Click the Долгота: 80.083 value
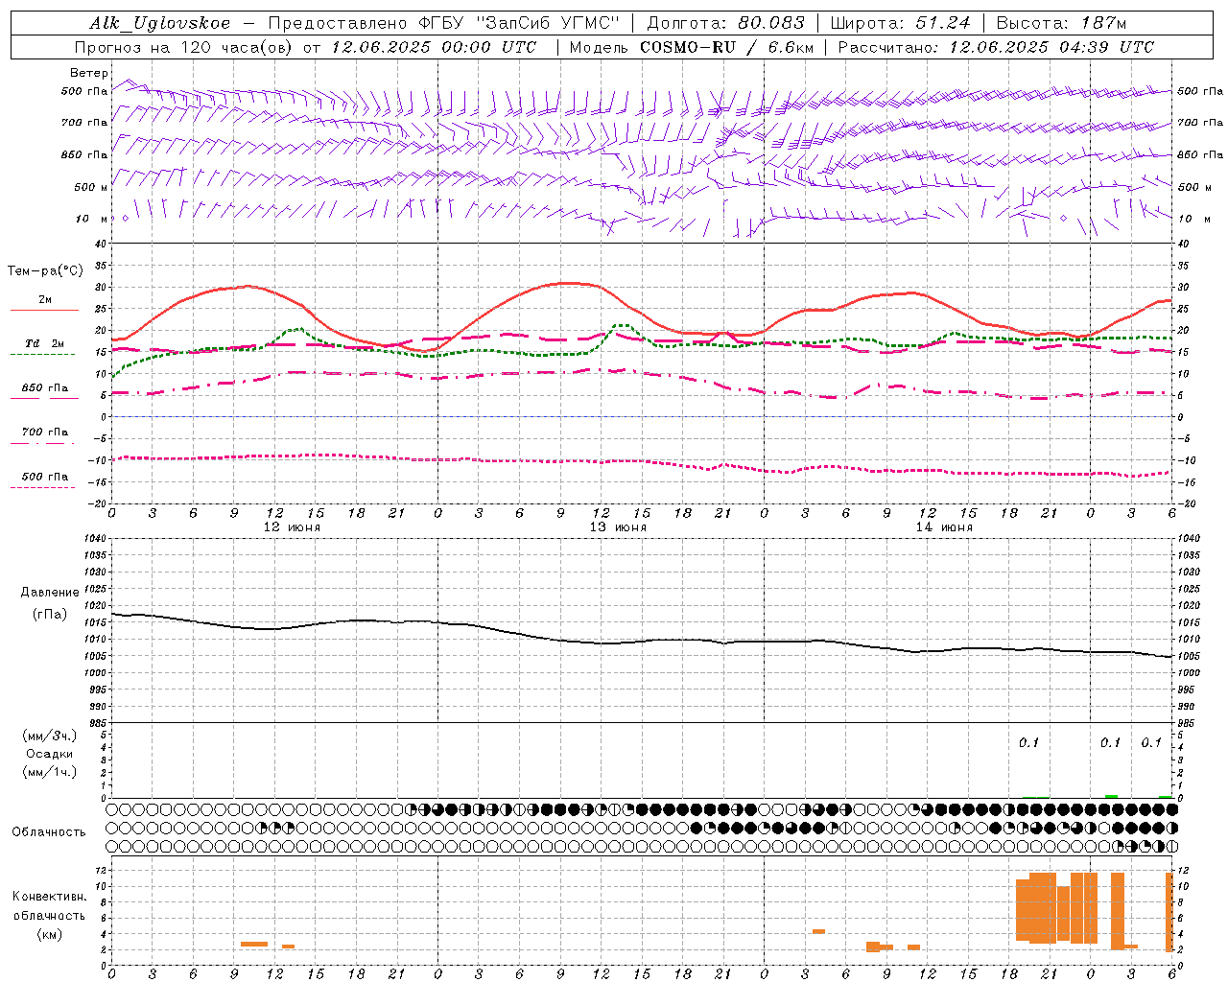Image resolution: width=1228 pixels, height=982 pixels. click(727, 23)
